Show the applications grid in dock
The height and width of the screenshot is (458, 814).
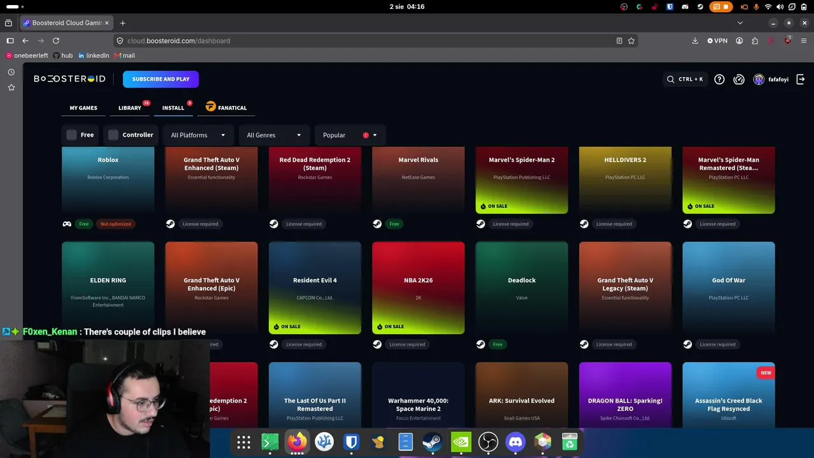pos(244,442)
